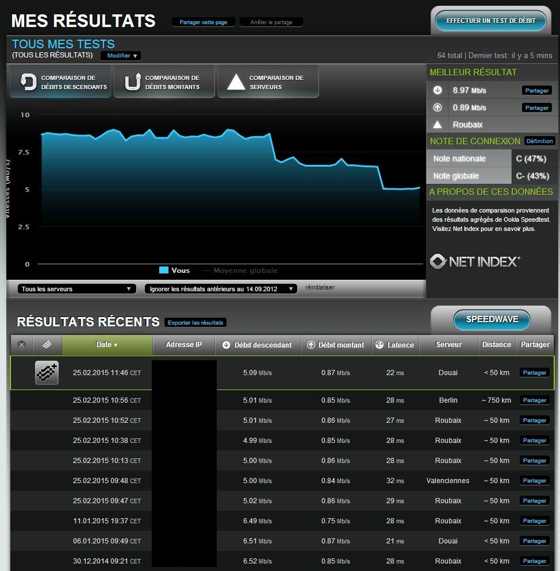Viewport: 560px width, 571px height.
Task: Expand the Ignorer les résultats antérieurs dropdown
Action: coord(221,289)
